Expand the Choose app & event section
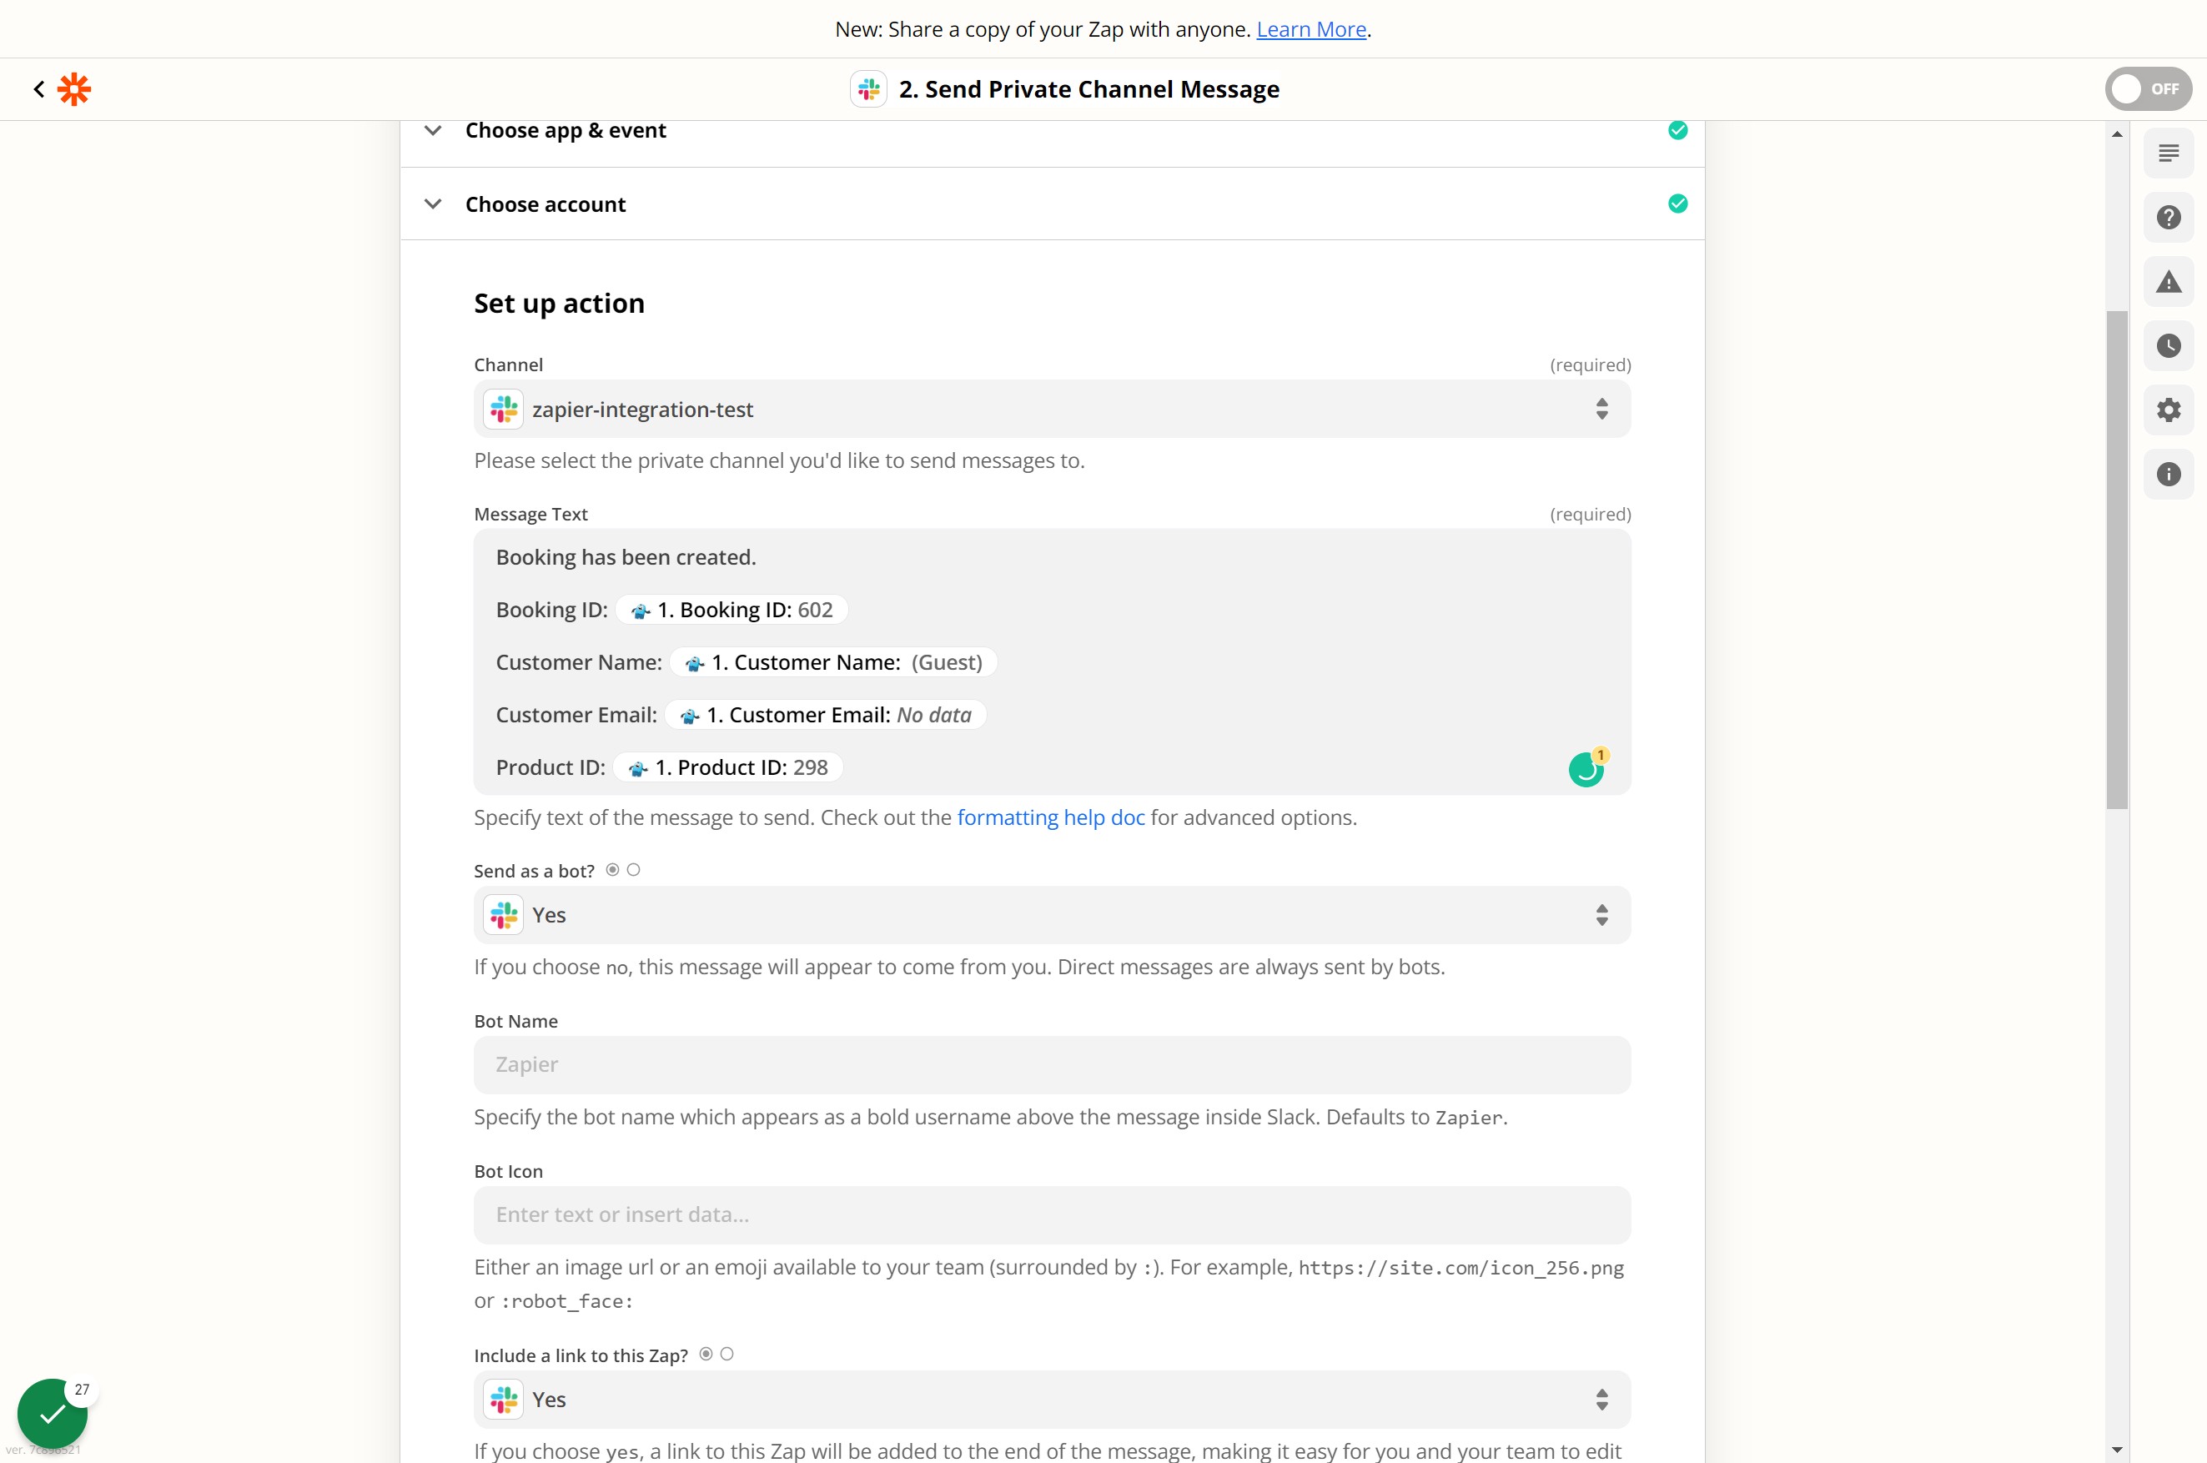2207x1463 pixels. click(433, 131)
